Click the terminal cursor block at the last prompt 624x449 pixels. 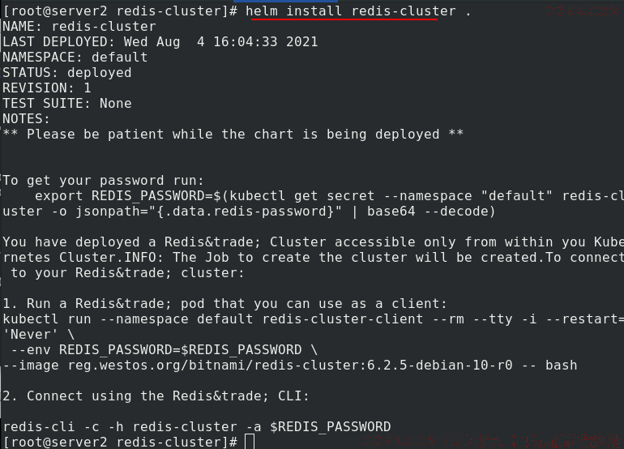[250, 442]
